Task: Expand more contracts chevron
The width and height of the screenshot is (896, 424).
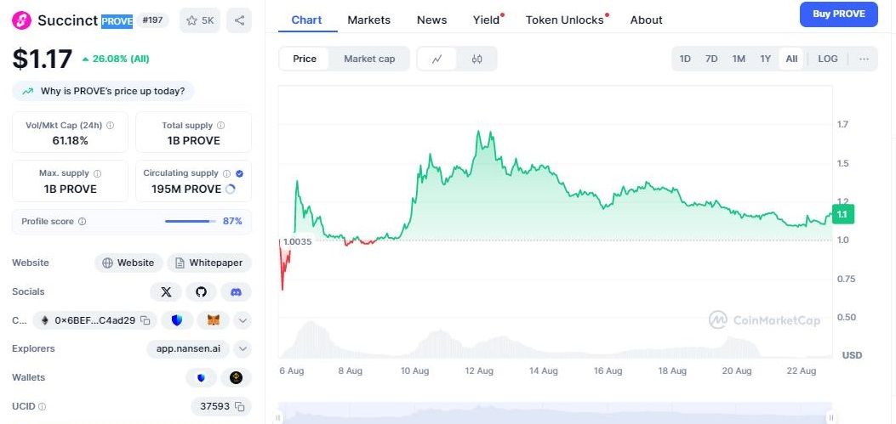Action: 243,320
